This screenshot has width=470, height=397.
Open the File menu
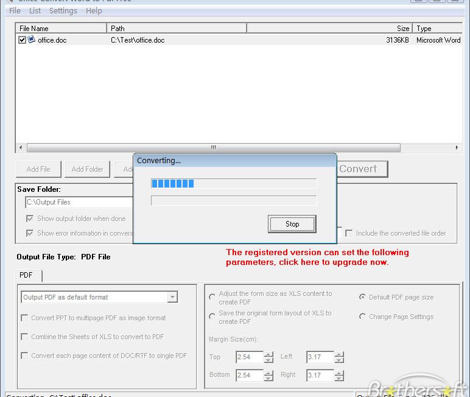coord(15,11)
